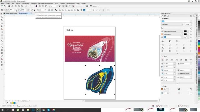Viewport: 200px width, 112px height.
Task: Select the Shape edit tool
Action: pos(2,17)
